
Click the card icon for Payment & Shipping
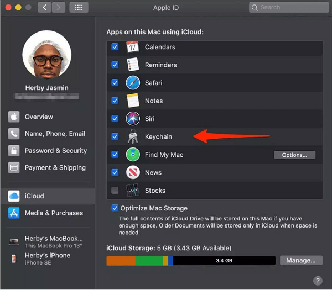[14, 167]
